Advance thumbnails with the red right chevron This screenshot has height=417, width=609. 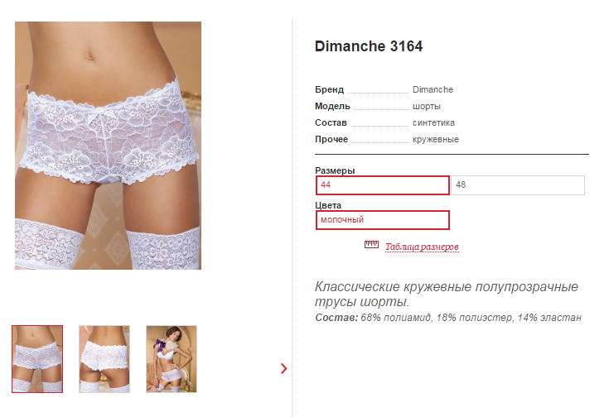[284, 368]
